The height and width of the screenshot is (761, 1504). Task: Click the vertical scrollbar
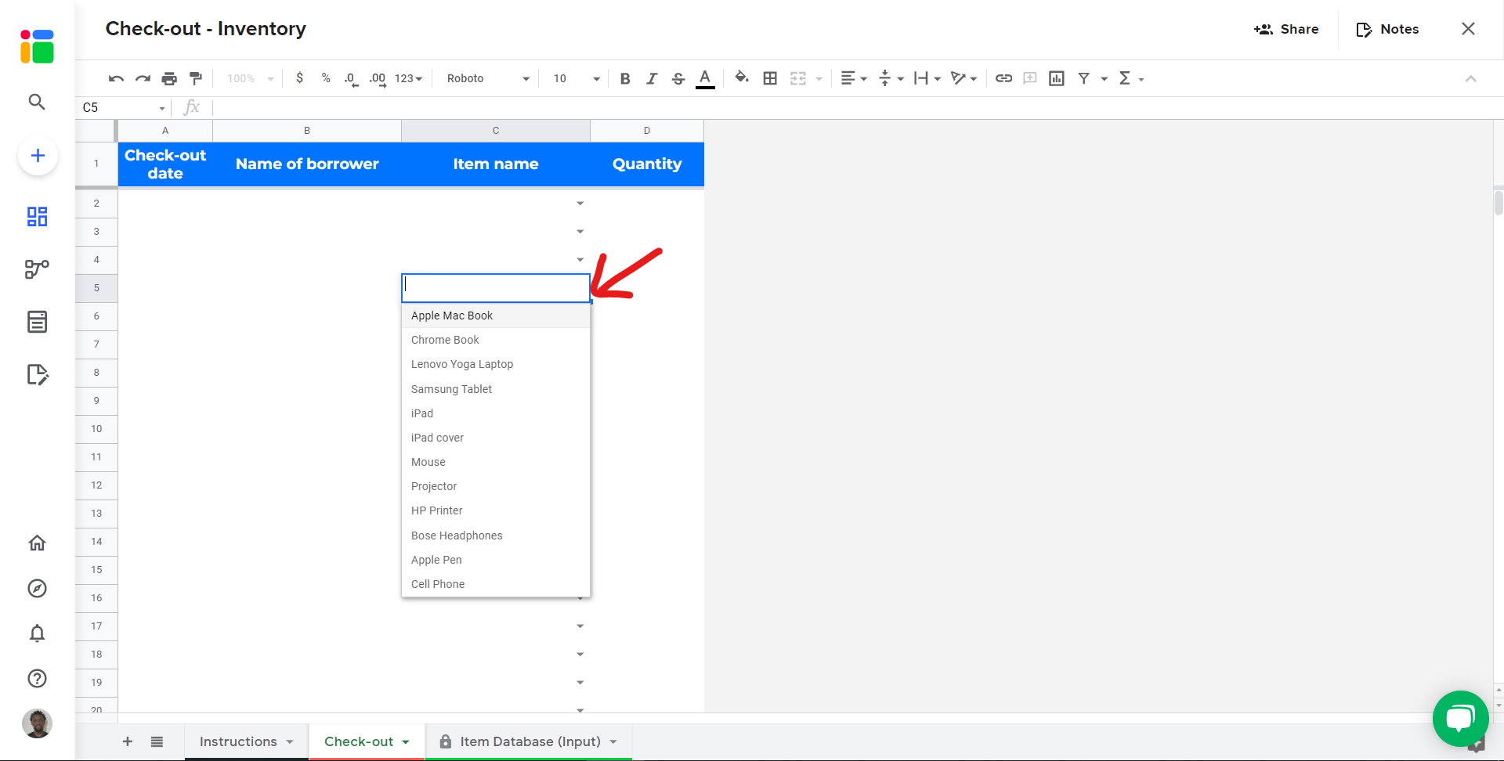pyautogui.click(x=1499, y=202)
